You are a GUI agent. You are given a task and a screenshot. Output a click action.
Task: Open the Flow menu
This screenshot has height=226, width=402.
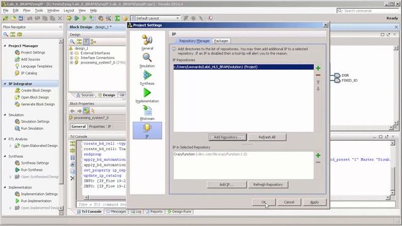click(x=26, y=11)
